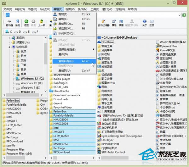189x167 pixels.
Task: Select SRT-Total Control in Desktop pane
Action: click(111, 152)
